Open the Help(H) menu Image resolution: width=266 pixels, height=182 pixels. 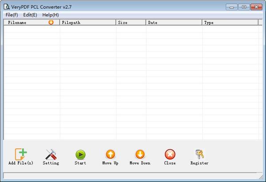point(51,15)
